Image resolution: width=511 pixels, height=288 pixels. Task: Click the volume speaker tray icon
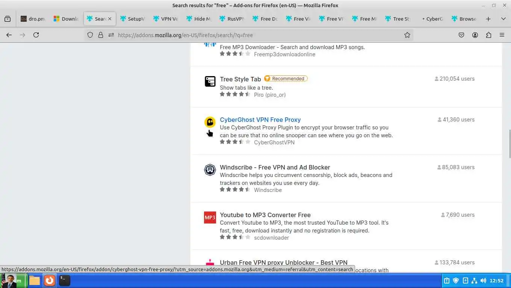[x=483, y=280]
